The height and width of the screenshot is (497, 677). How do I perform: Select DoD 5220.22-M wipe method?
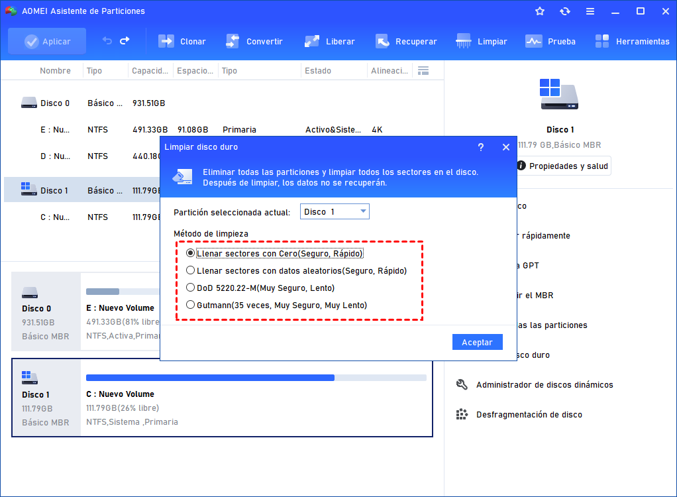[191, 288]
